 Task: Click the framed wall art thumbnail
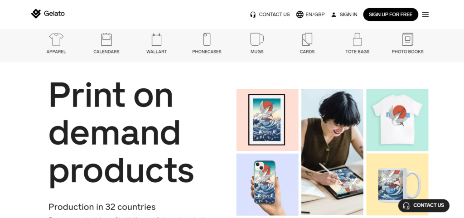click(x=267, y=120)
